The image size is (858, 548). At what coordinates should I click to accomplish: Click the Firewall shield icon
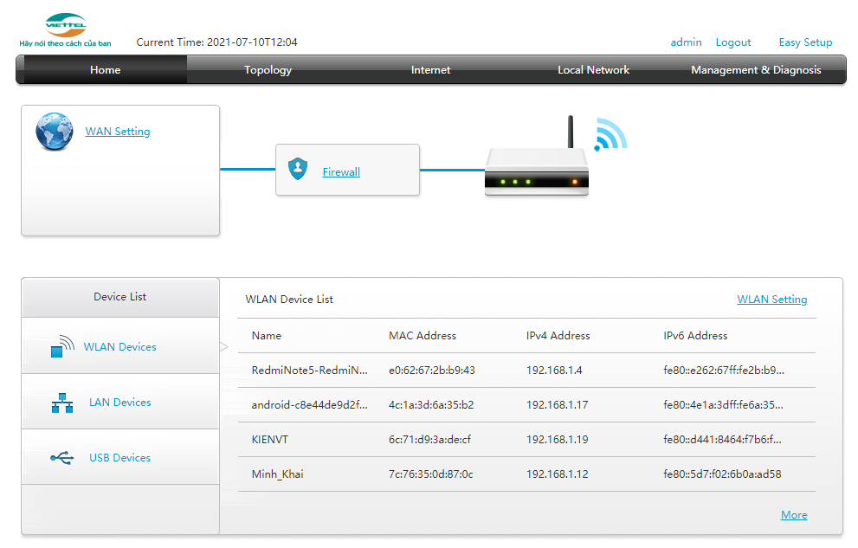pos(298,170)
